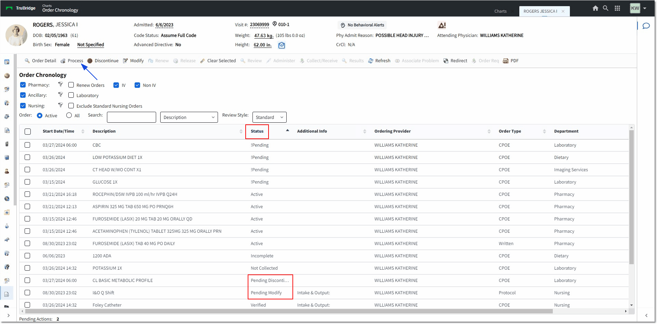This screenshot has height=324, width=657.
Task: Sort by Ordering Provider column
Action: (393, 131)
